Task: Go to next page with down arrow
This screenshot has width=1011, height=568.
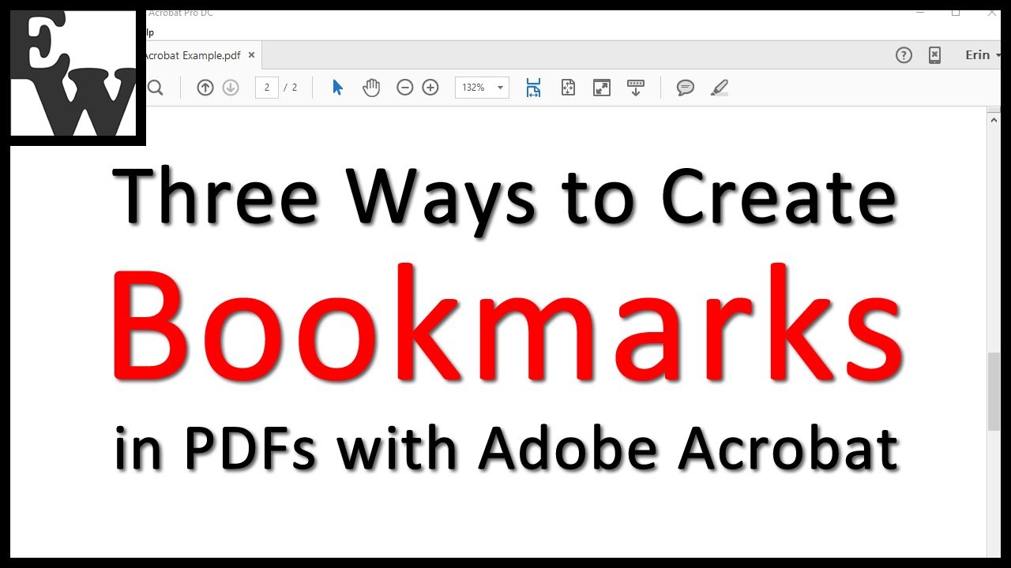Action: click(x=231, y=88)
